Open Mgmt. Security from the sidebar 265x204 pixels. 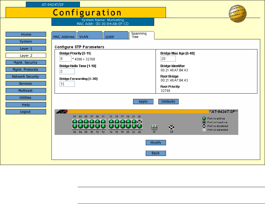pyautogui.click(x=26, y=63)
